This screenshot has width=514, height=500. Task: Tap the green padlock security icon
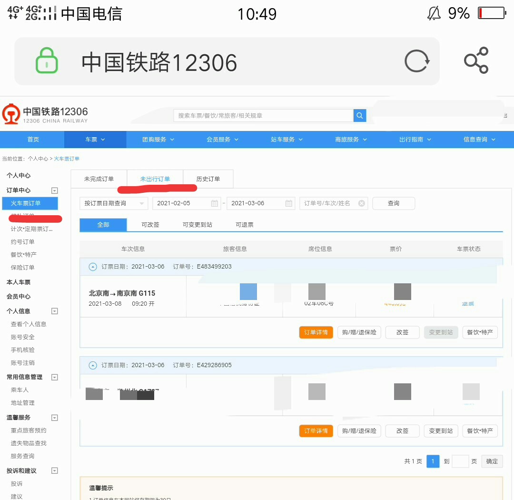(47, 60)
